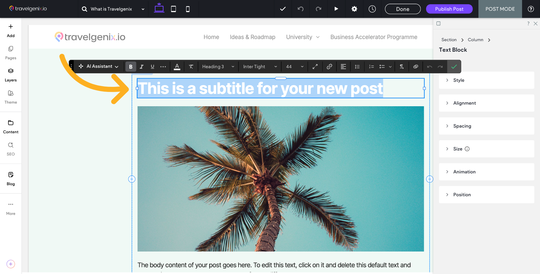540x274 pixels.
Task: Click the Publish Post button
Action: (449, 9)
